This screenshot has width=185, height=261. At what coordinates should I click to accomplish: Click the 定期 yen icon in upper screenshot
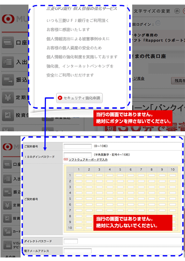point(8,97)
